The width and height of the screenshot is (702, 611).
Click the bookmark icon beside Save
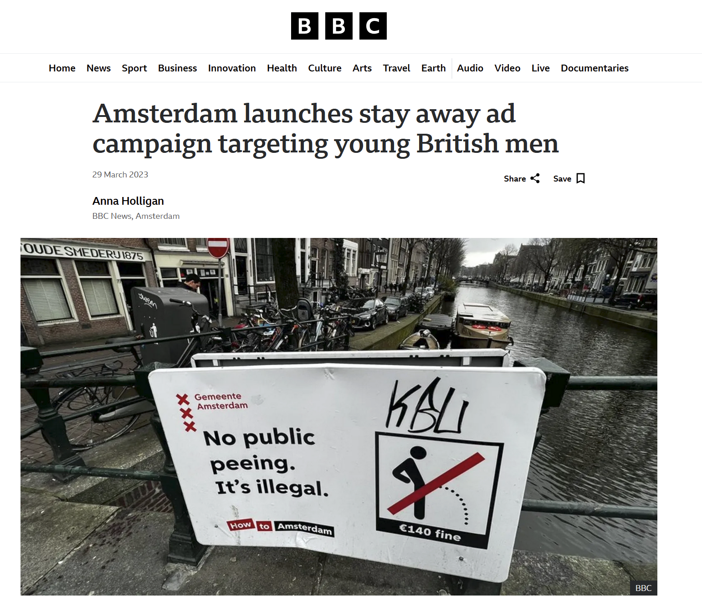coord(580,178)
